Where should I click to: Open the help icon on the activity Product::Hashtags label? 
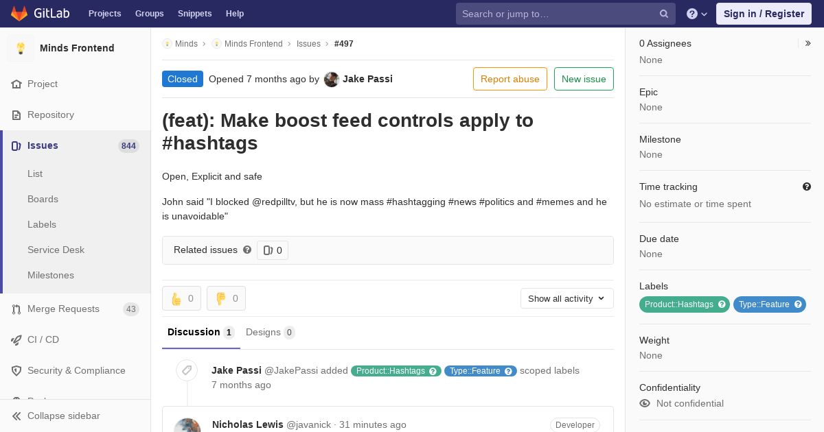pyautogui.click(x=433, y=371)
